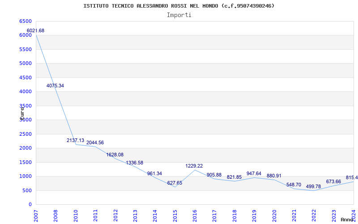Select the 548.70 data point label
This screenshot has height=224, width=358.
(x=294, y=185)
